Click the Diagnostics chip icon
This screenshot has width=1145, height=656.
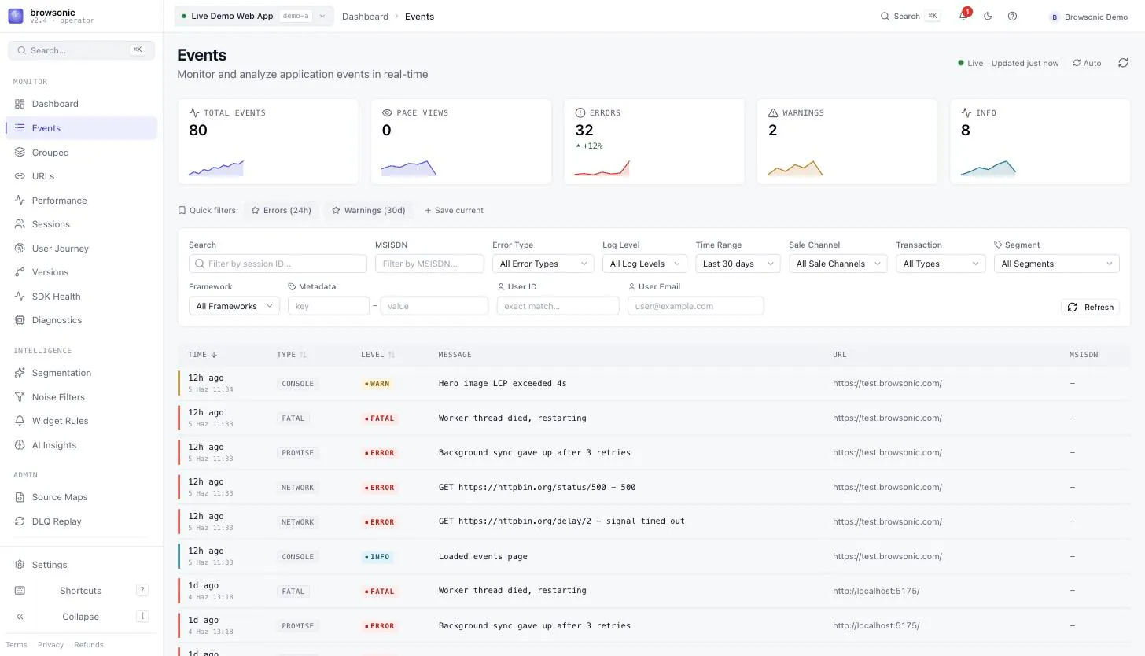20,320
